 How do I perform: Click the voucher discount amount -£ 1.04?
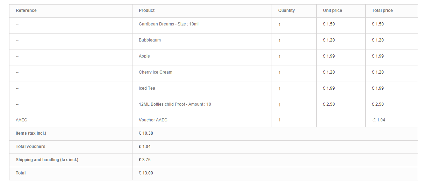pyautogui.click(x=379, y=120)
